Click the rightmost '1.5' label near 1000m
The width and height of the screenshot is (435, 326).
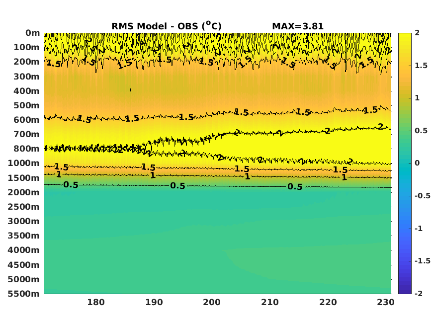pos(341,169)
